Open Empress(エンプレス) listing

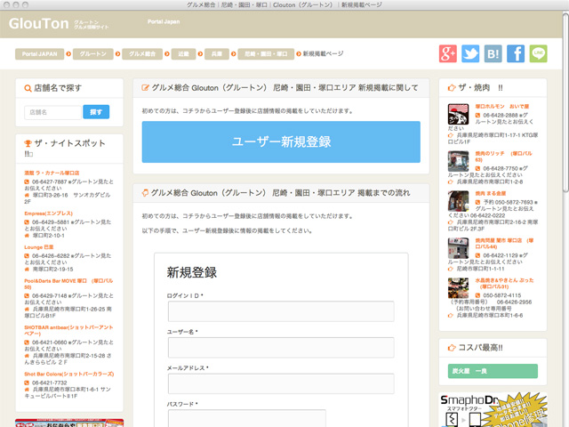click(49, 213)
